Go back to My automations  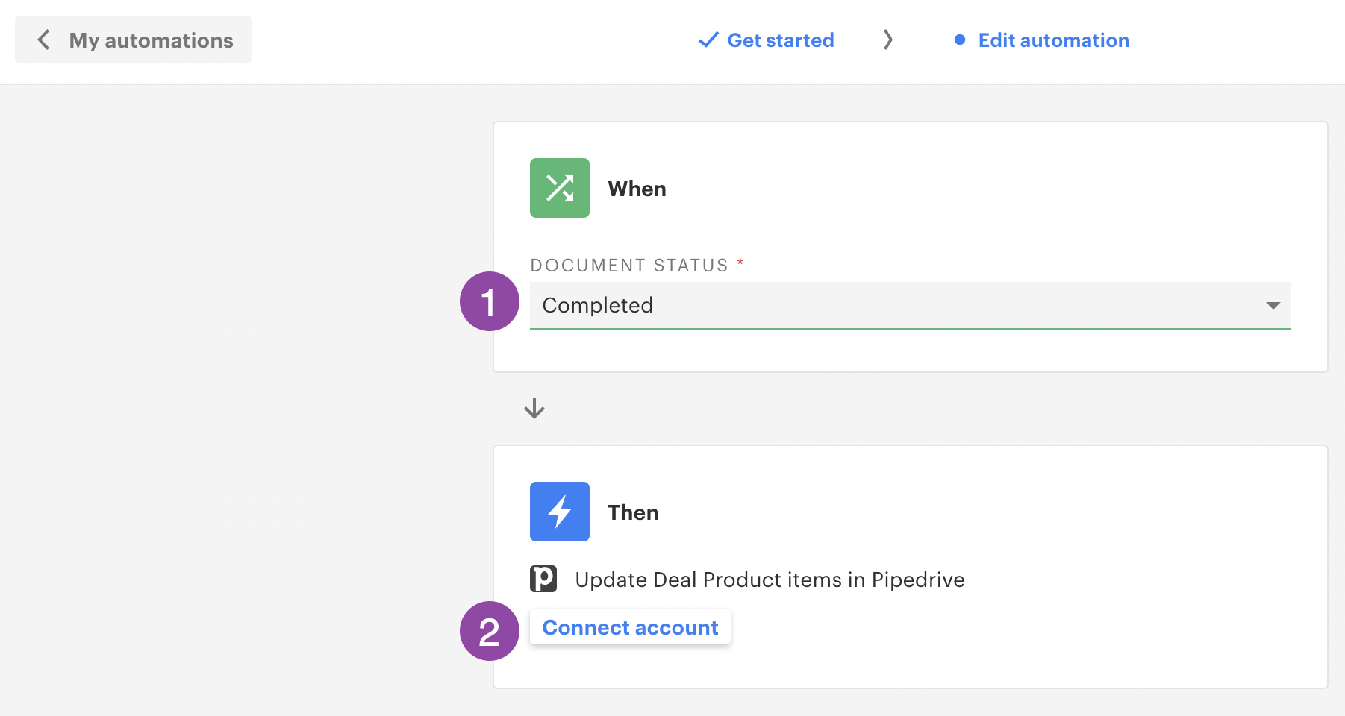point(133,40)
